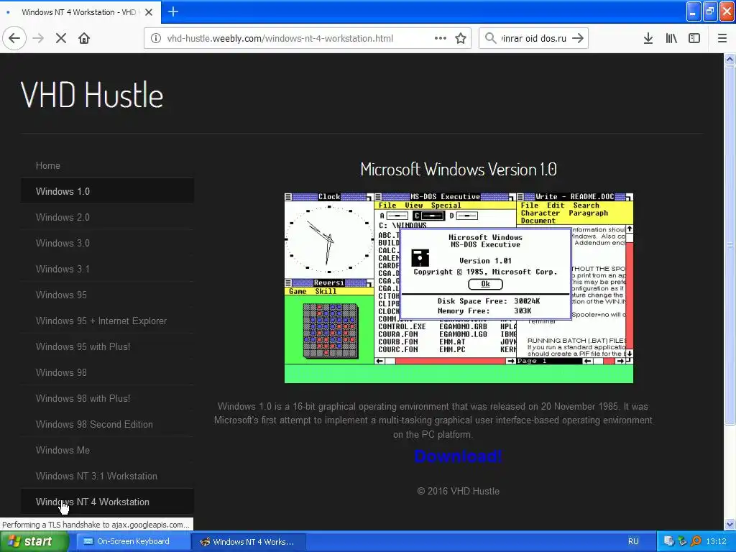Open Windows 98 Second Edition page
Viewport: 736px width, 552px height.
click(x=107, y=424)
